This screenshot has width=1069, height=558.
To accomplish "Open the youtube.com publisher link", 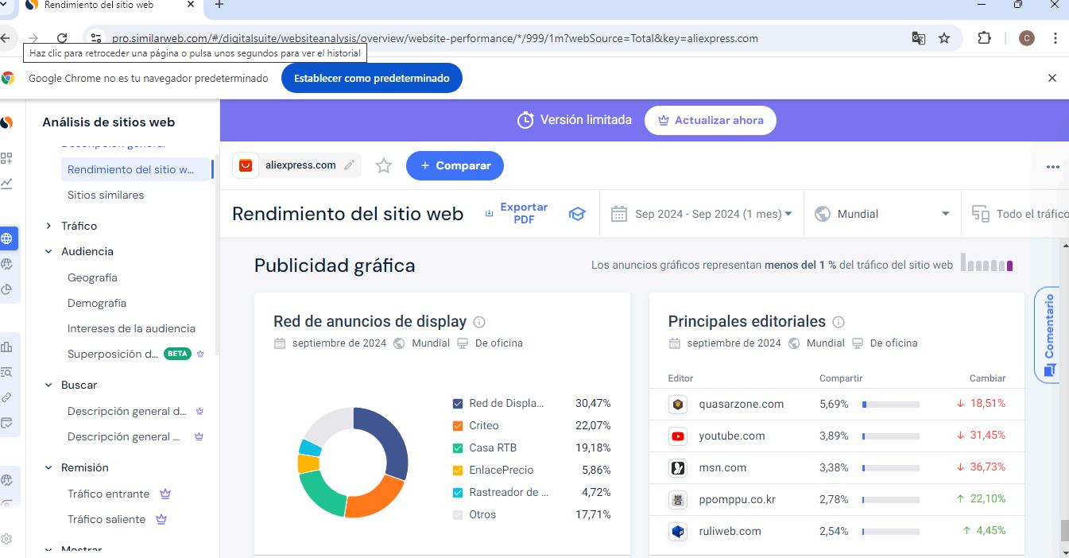I will point(732,436).
